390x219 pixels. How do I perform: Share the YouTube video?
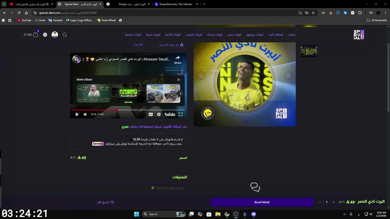click(178, 60)
